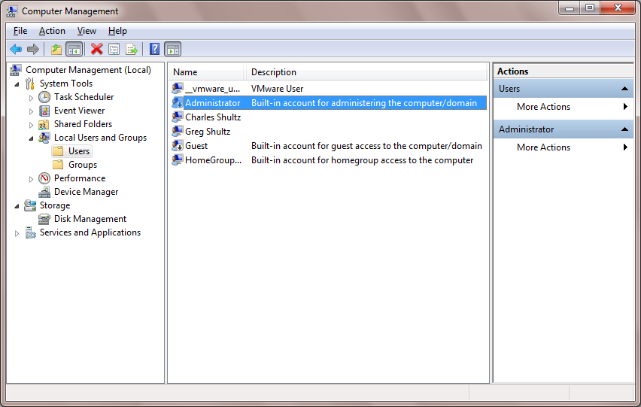Click the Services and Applications icon
641x407 pixels.
(30, 232)
